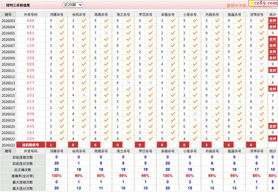
Task: Click the red check for 鸿雁杀号 in row 2026003
Action: tap(62, 21)
